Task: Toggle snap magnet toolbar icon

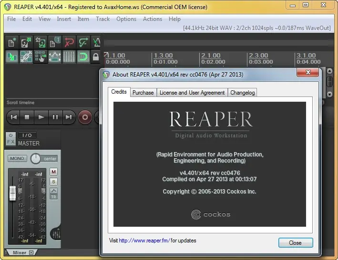Action: point(83,57)
